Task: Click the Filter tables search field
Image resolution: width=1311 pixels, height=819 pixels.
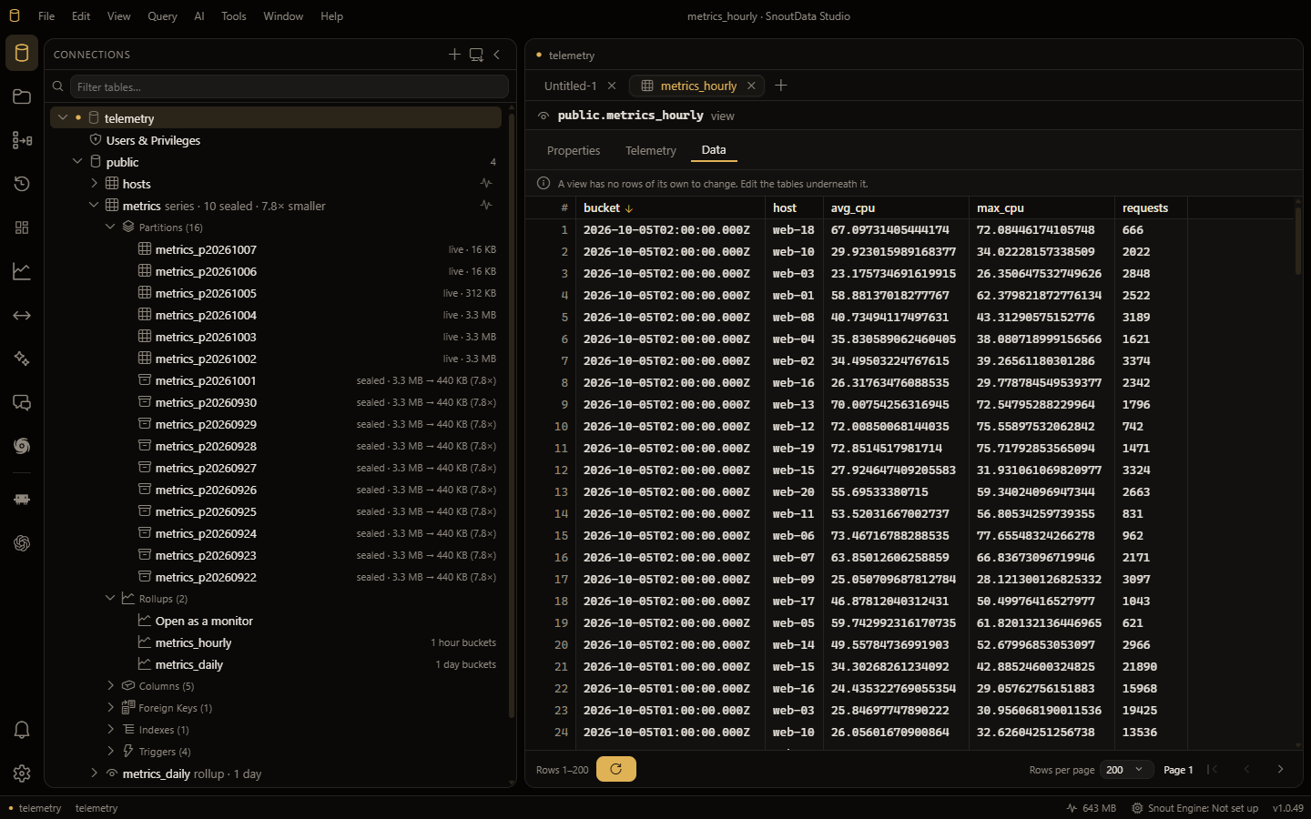Action: pos(289,87)
